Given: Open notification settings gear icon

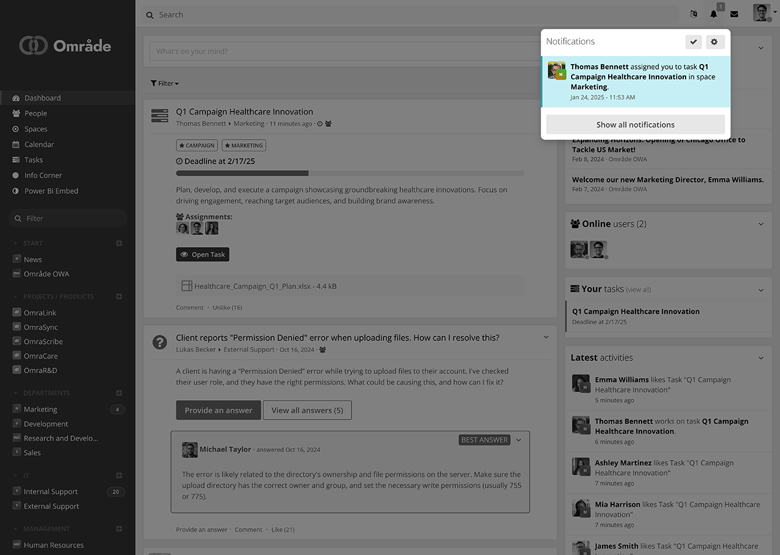Looking at the screenshot, I should (x=714, y=41).
